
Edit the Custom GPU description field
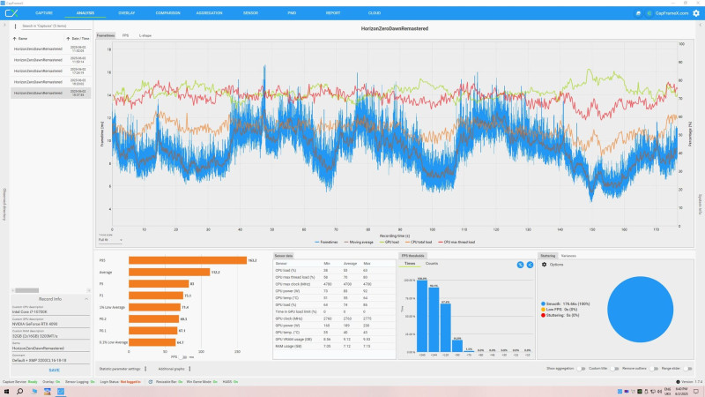50,324
